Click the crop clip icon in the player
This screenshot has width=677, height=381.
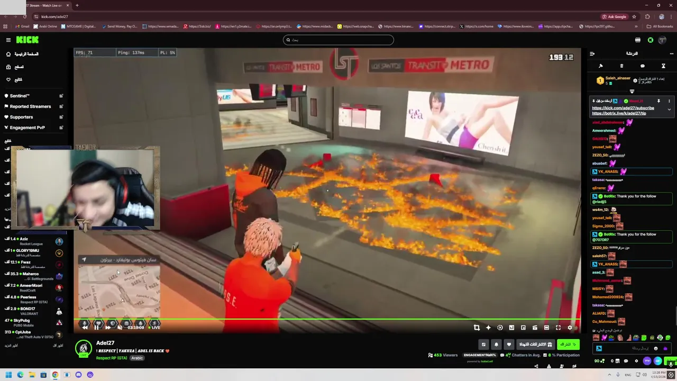[477, 328]
